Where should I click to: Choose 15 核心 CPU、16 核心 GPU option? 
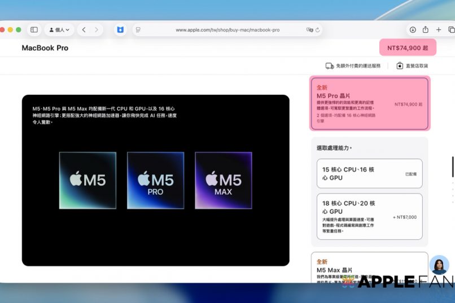coord(369,173)
